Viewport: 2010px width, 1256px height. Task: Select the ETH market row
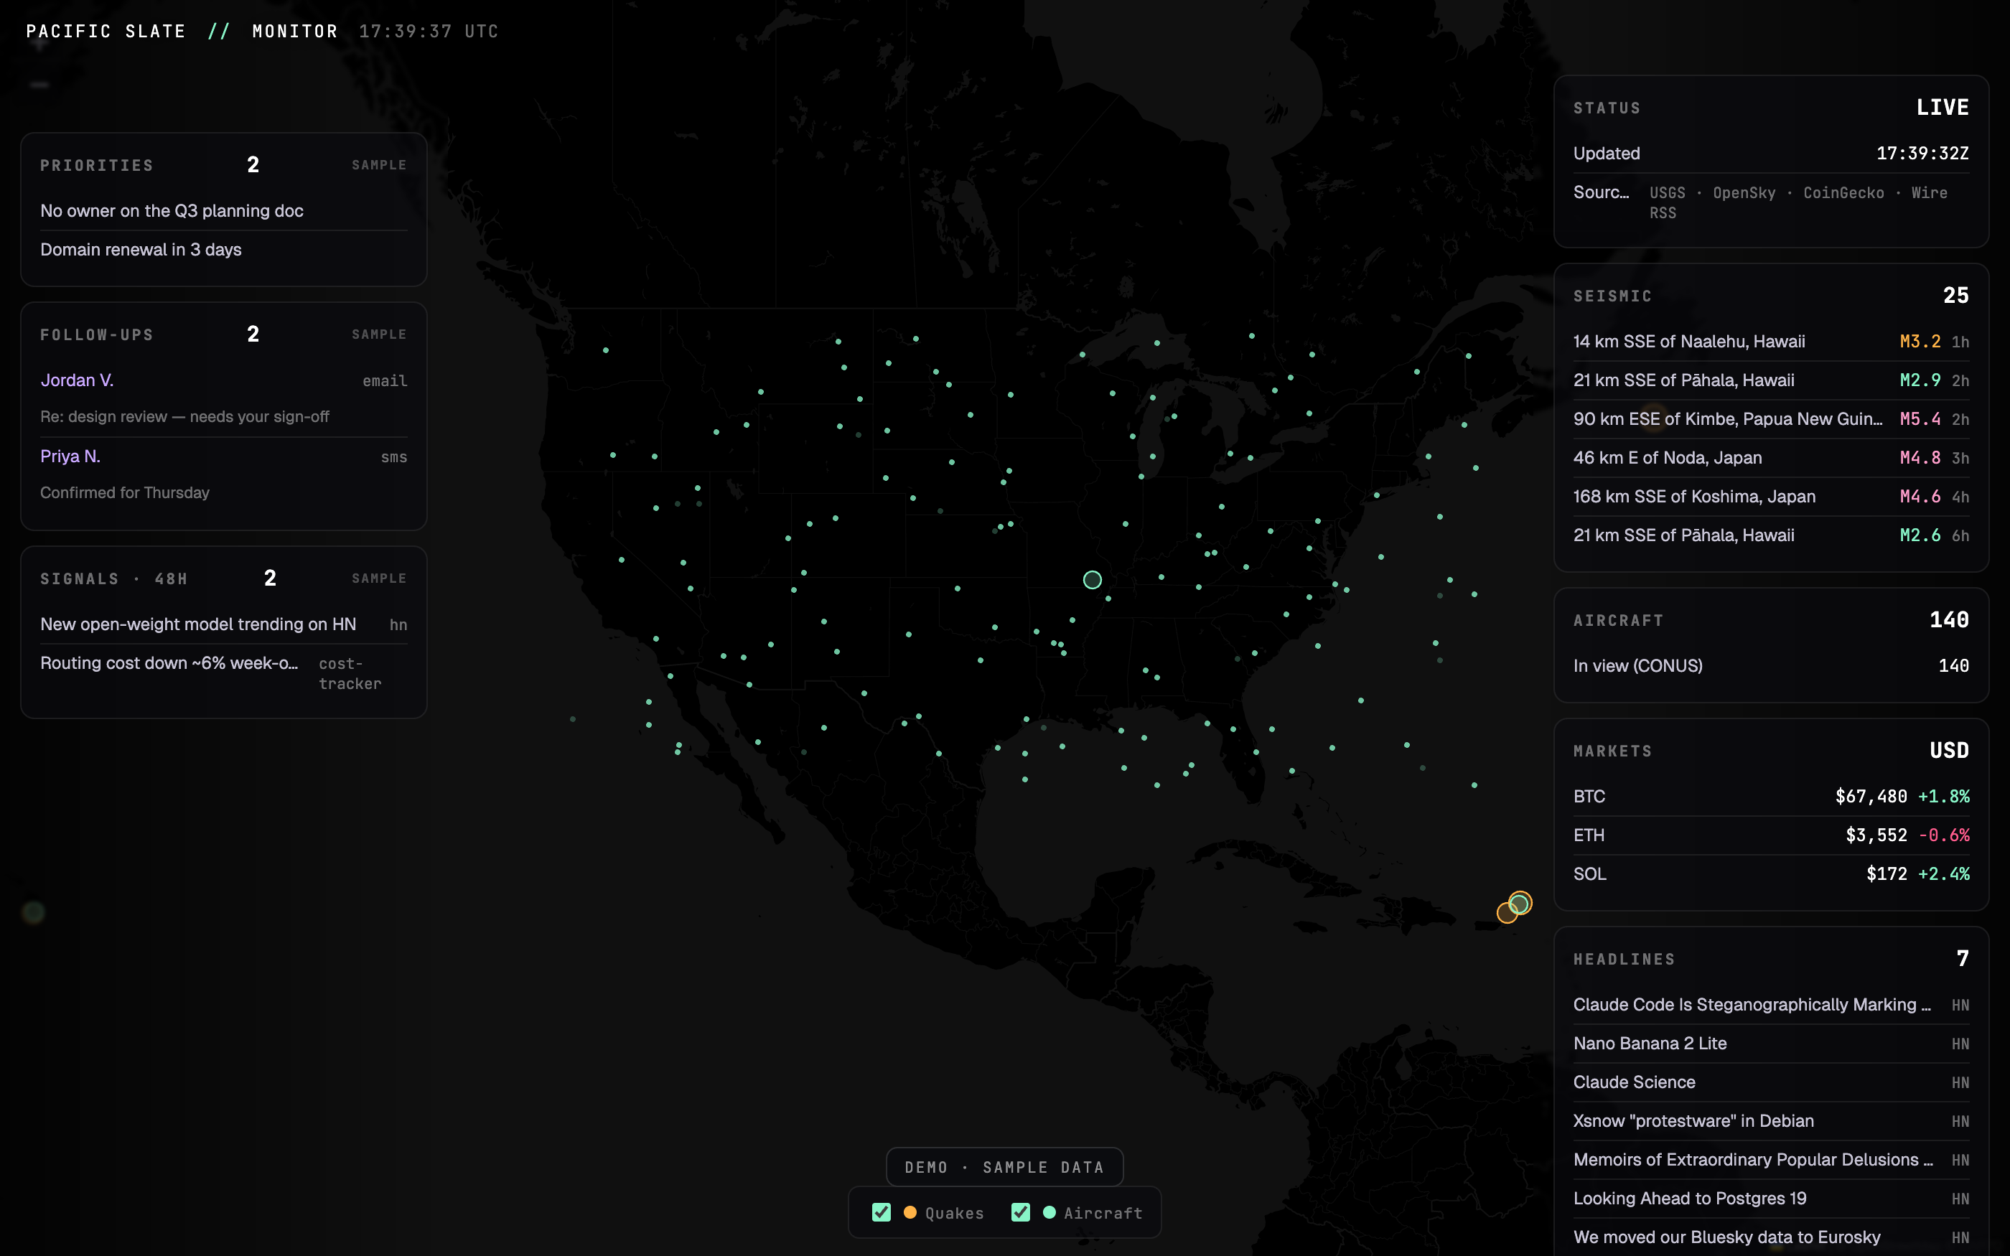click(1771, 835)
